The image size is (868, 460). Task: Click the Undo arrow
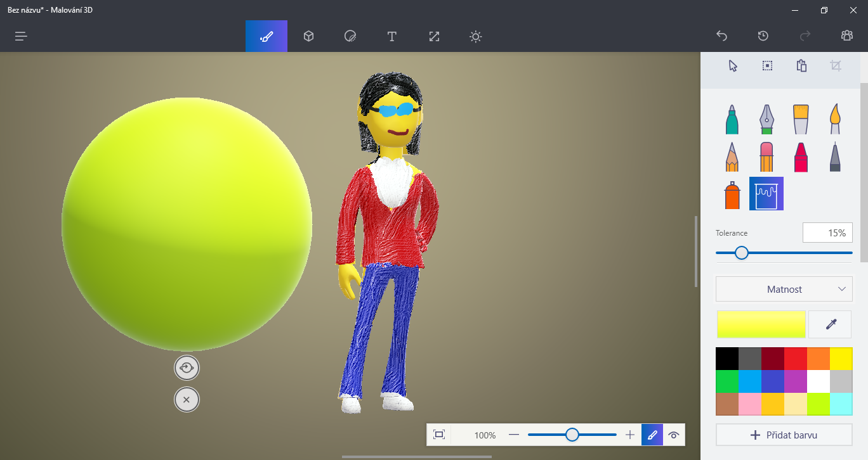[721, 36]
